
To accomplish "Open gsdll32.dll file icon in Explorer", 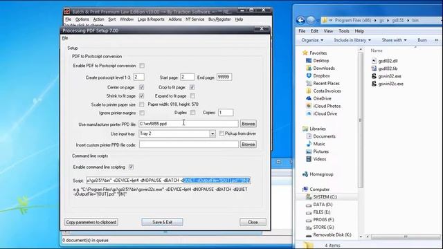I will tap(374, 61).
